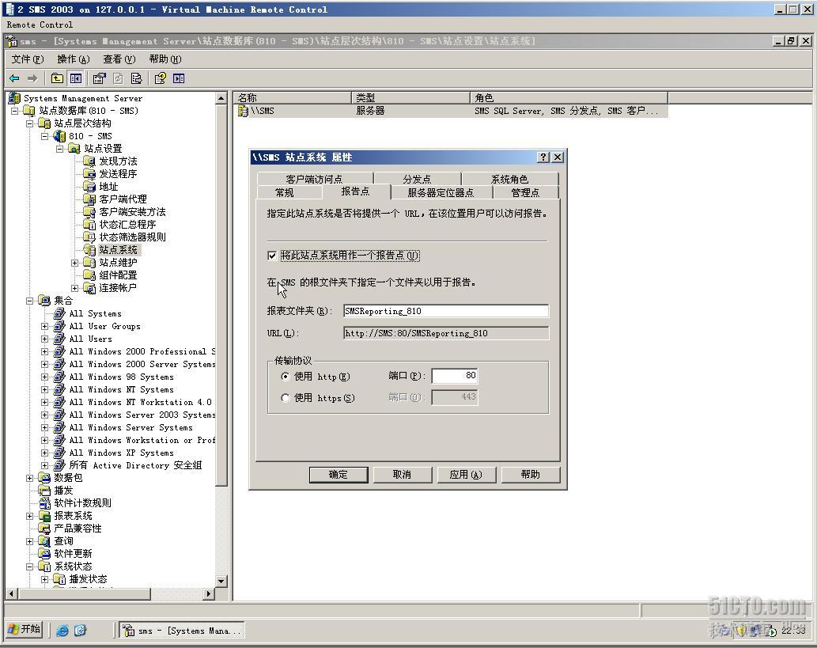Collapse the 站点层次结构 node

point(30,123)
